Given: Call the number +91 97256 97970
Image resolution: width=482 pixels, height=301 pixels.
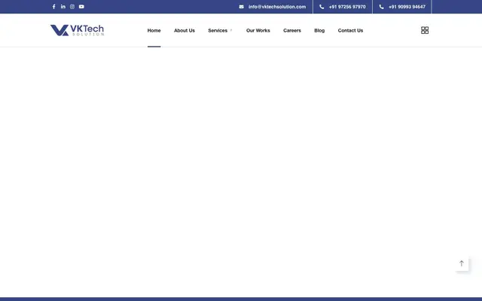Looking at the screenshot, I should [x=347, y=7].
